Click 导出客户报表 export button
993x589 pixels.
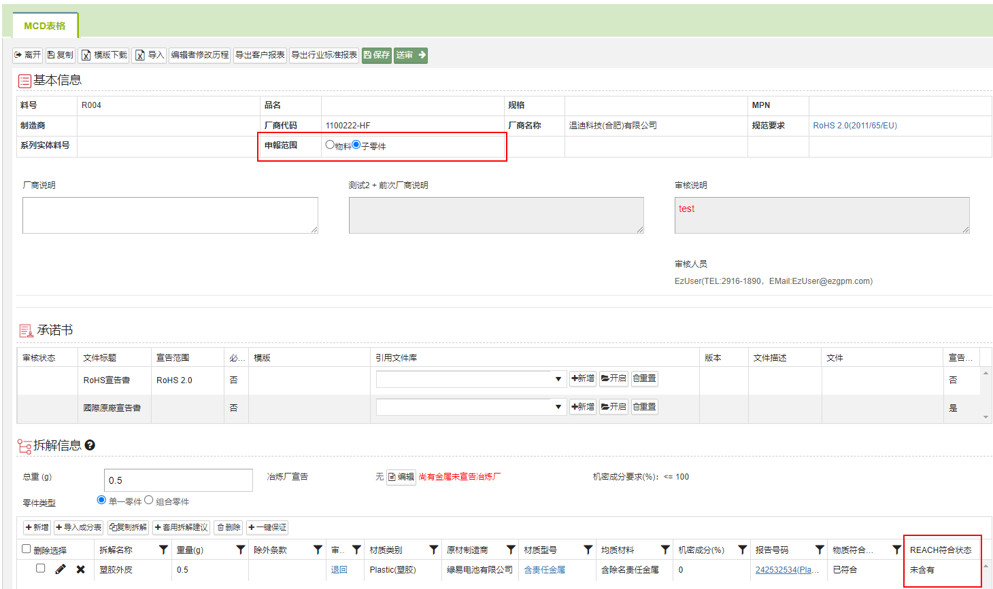260,55
